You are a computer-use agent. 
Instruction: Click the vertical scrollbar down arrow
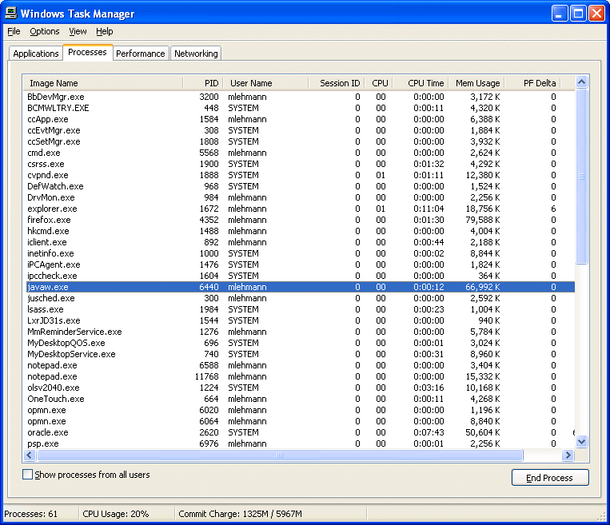click(x=581, y=442)
